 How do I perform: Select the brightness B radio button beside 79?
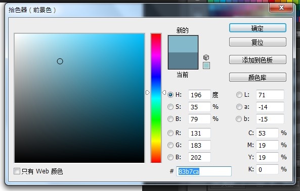(170, 119)
